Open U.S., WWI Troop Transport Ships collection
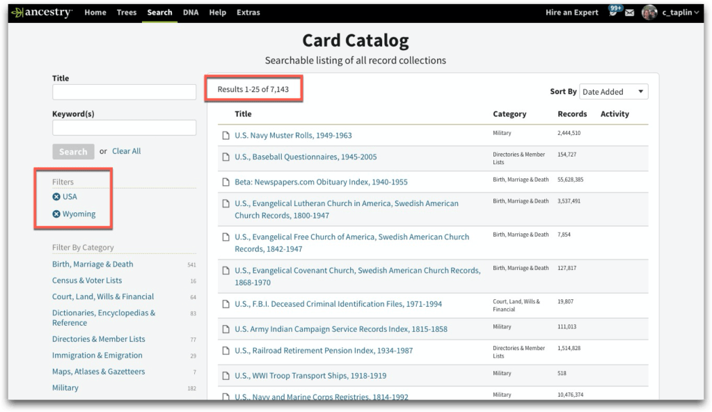Image resolution: width=712 pixels, height=412 pixels. pyautogui.click(x=310, y=375)
